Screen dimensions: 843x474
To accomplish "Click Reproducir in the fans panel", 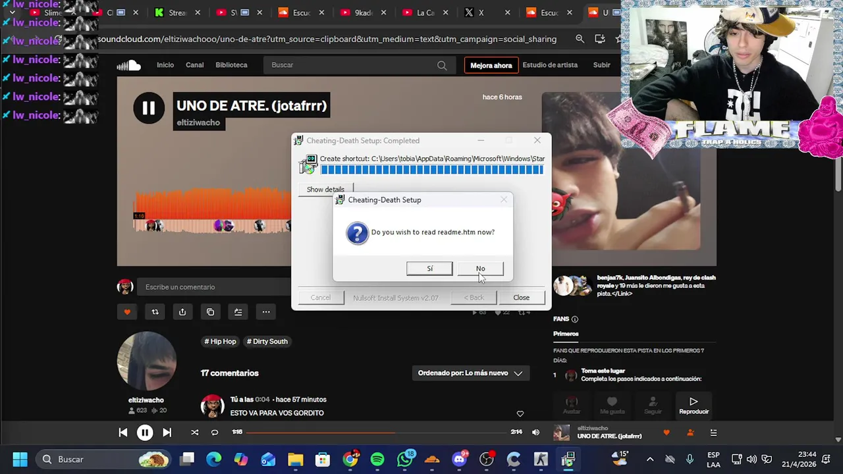I will point(693,405).
